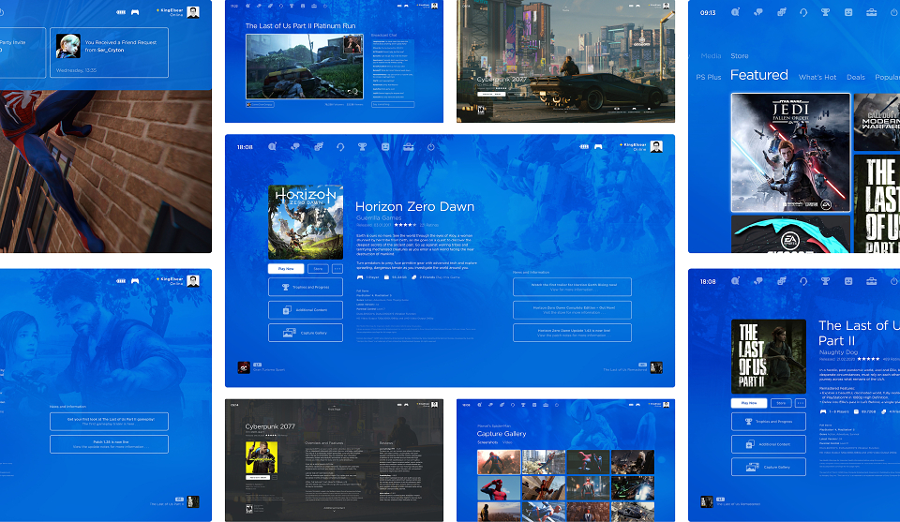900x522 pixels.
Task: Click battery indicator on Horizon Zero Dawn screen
Action: pyautogui.click(x=584, y=146)
